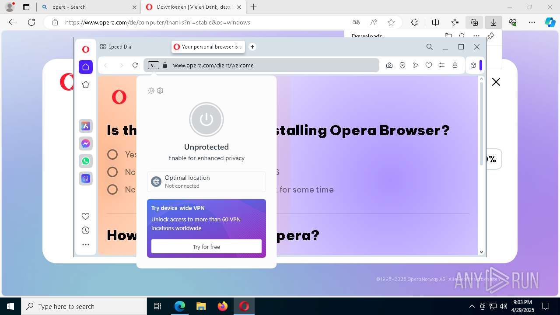Show hidden system tray icons
This screenshot has width=560, height=315.
[x=472, y=306]
